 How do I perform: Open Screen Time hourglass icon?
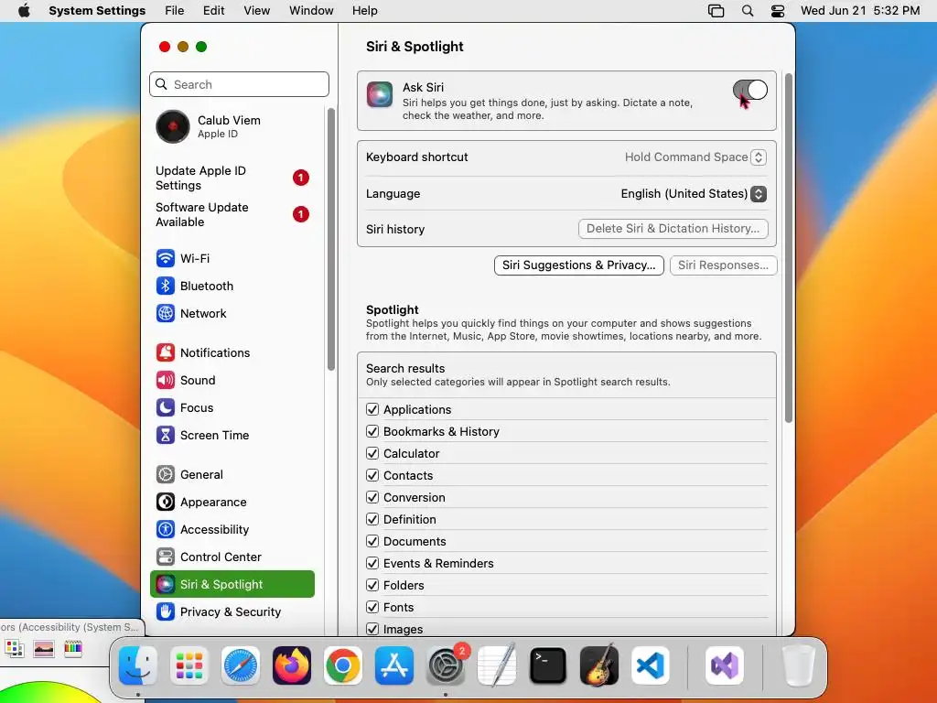click(x=166, y=435)
